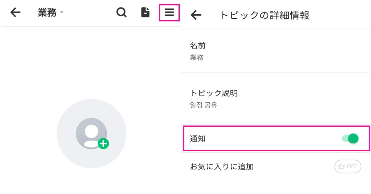Go back from the 業務 topic screen

pos(15,13)
